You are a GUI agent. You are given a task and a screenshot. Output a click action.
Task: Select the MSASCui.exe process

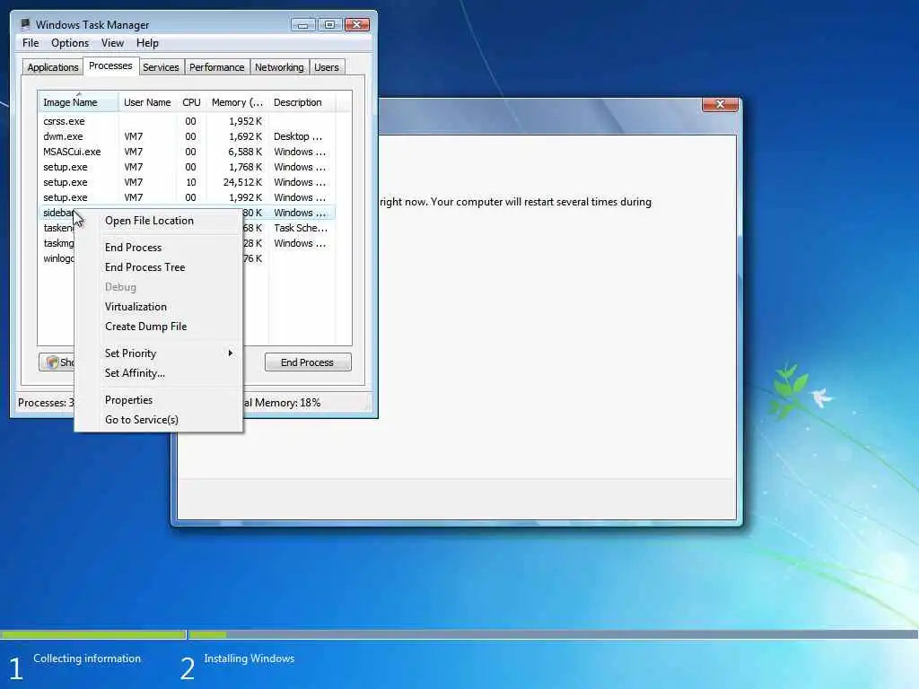[x=187, y=152]
